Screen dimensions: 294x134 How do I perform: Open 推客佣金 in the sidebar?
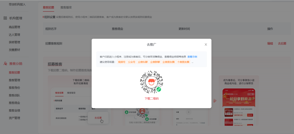pyautogui.click(x=14, y=103)
